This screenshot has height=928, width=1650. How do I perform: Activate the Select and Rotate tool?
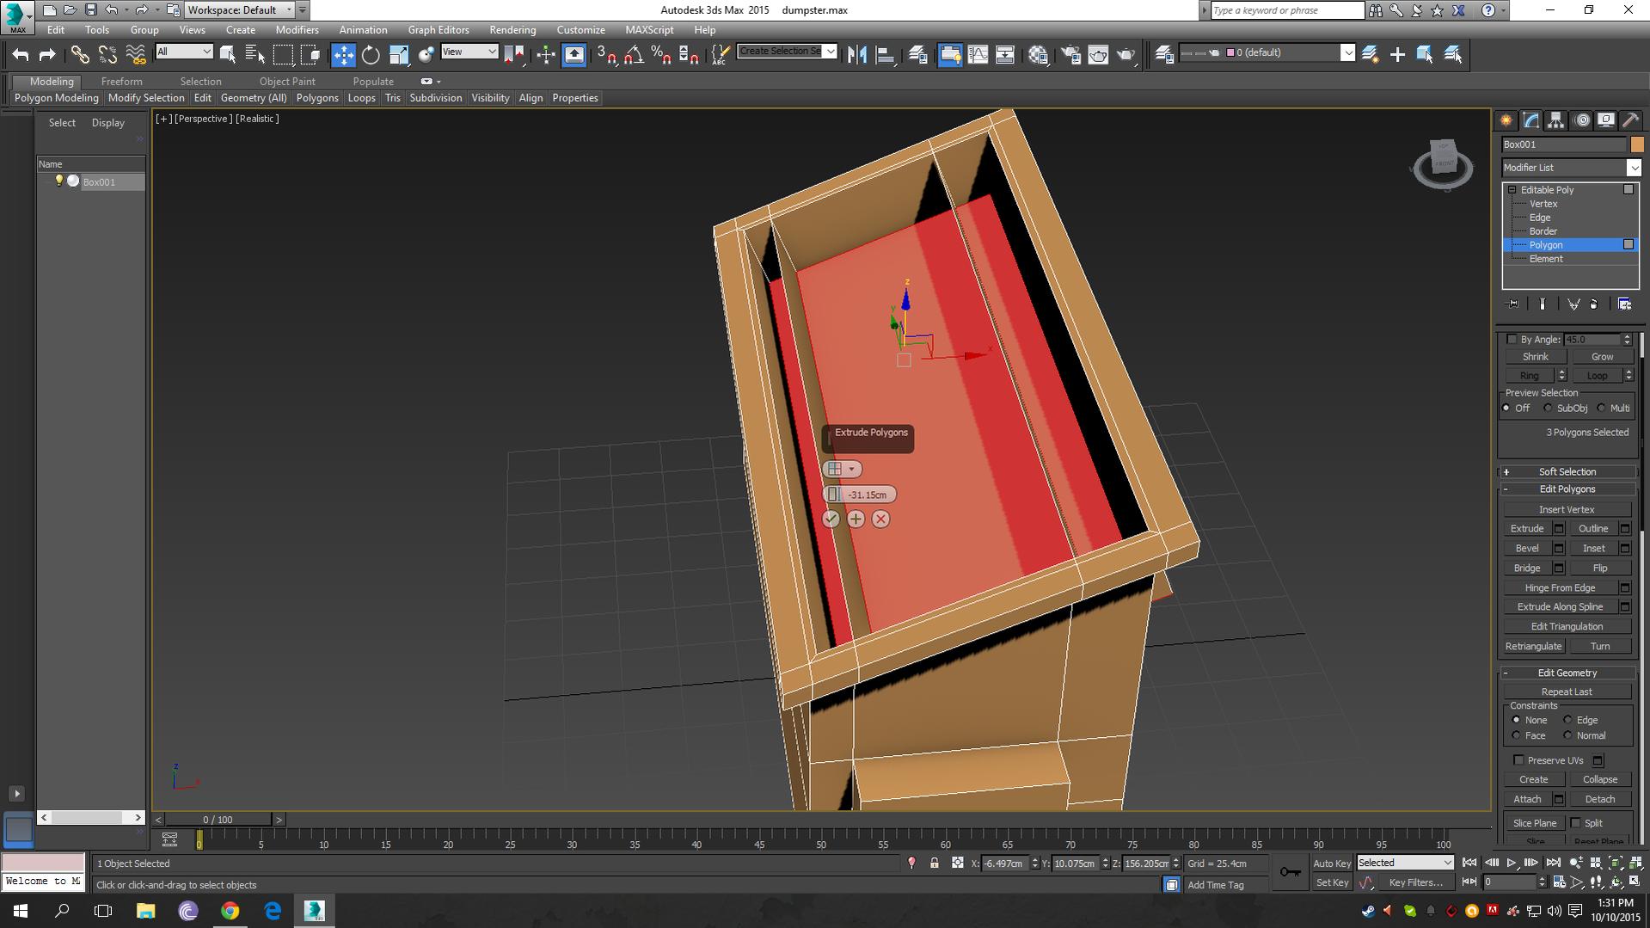(x=370, y=54)
